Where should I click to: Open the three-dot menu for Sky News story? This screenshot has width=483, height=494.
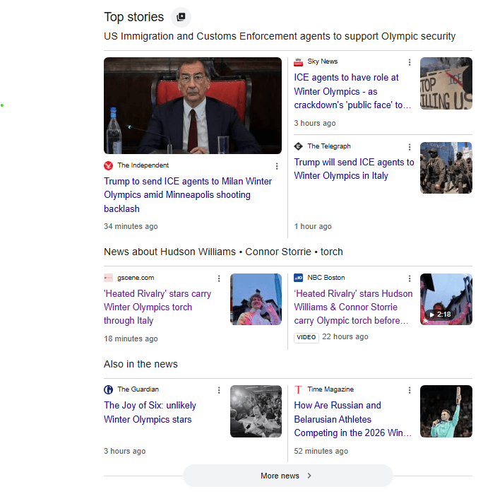[410, 62]
